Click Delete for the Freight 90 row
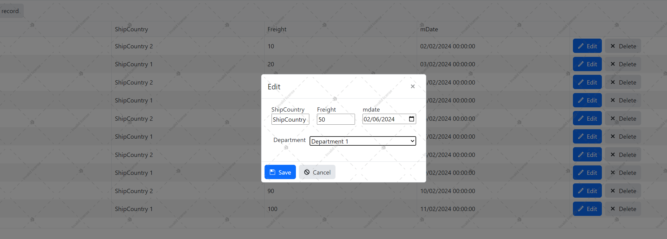This screenshot has width=667, height=239. click(x=623, y=191)
